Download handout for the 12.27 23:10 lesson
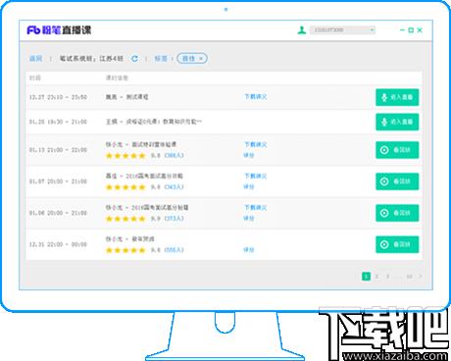Viewport: 451px width, 361px height. 256,97
